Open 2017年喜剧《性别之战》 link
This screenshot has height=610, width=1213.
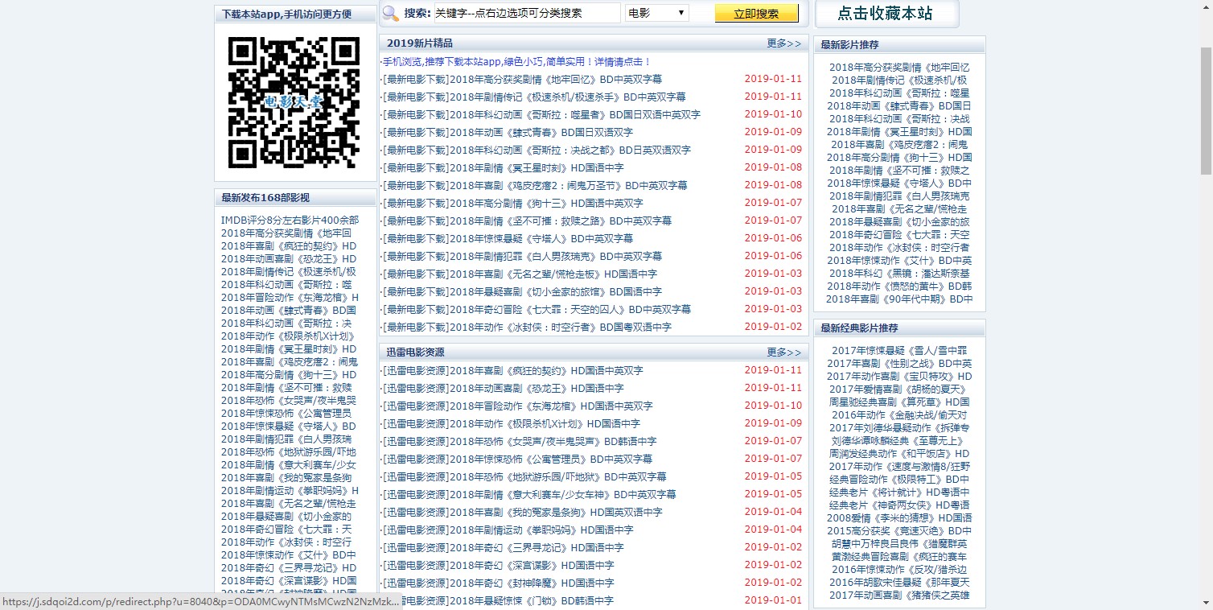[899, 363]
